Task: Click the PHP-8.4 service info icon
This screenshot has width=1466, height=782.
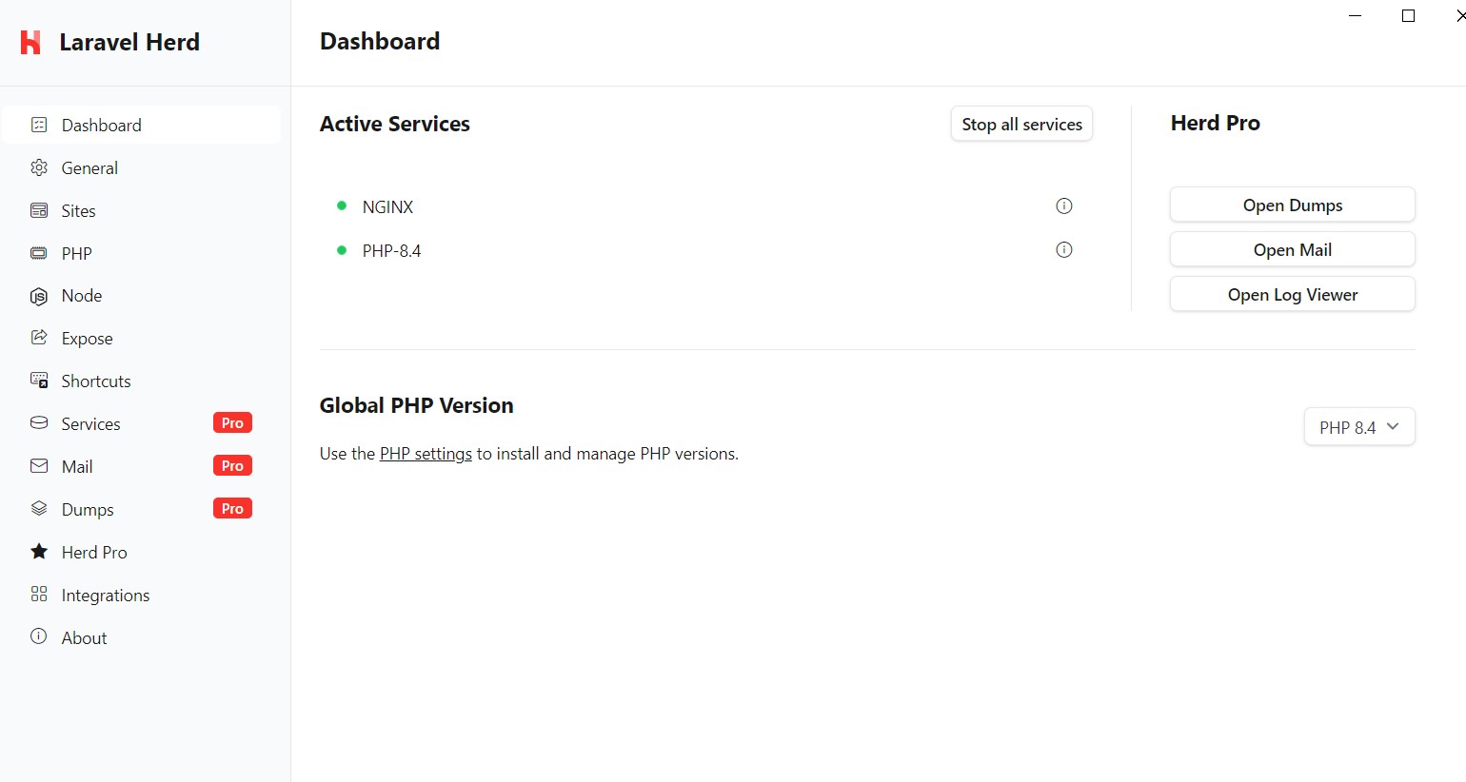Action: click(x=1064, y=250)
